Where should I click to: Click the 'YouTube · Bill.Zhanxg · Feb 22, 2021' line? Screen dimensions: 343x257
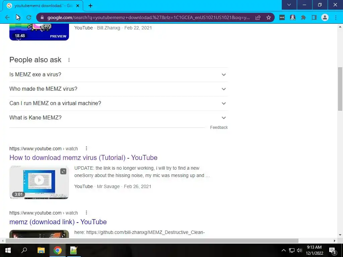(113, 28)
